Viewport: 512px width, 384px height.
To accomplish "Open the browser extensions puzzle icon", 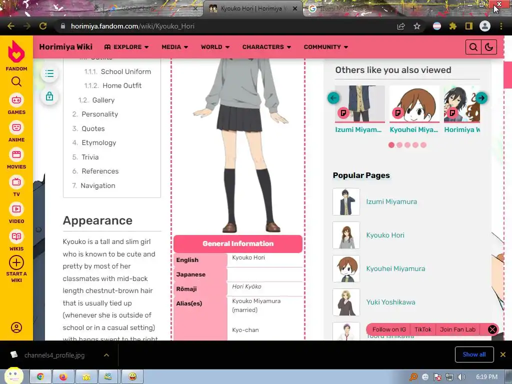I will pyautogui.click(x=453, y=26).
